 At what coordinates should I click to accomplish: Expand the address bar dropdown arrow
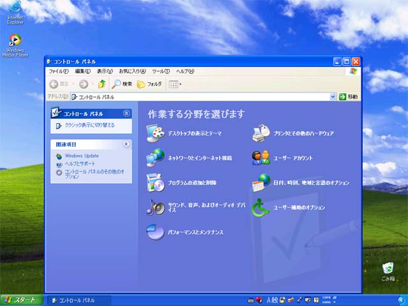[x=333, y=97]
